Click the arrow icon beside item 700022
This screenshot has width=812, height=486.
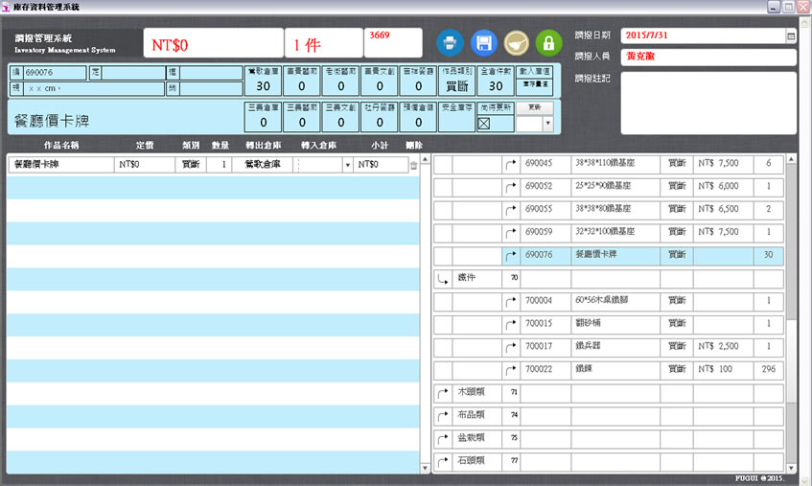point(509,370)
